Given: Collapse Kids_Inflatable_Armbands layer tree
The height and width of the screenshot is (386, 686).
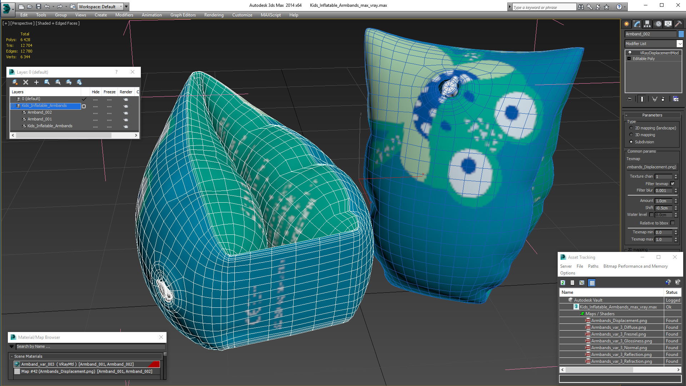Looking at the screenshot, I should [x=13, y=106].
